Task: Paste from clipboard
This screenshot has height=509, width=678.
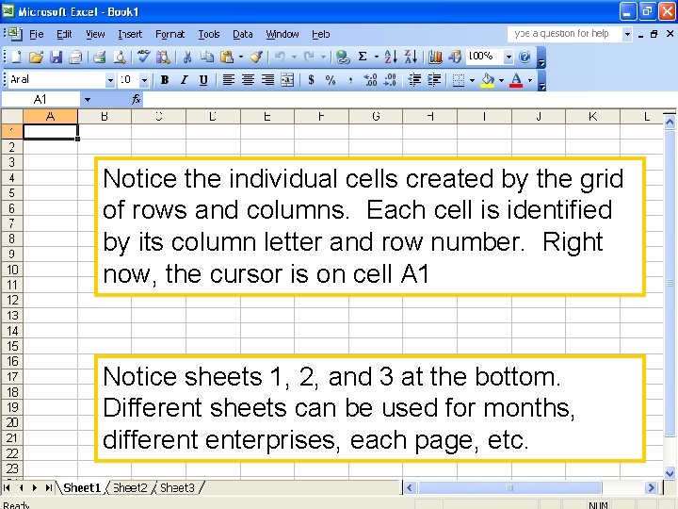Action: click(227, 57)
